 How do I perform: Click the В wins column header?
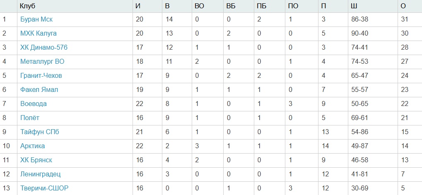click(167, 6)
